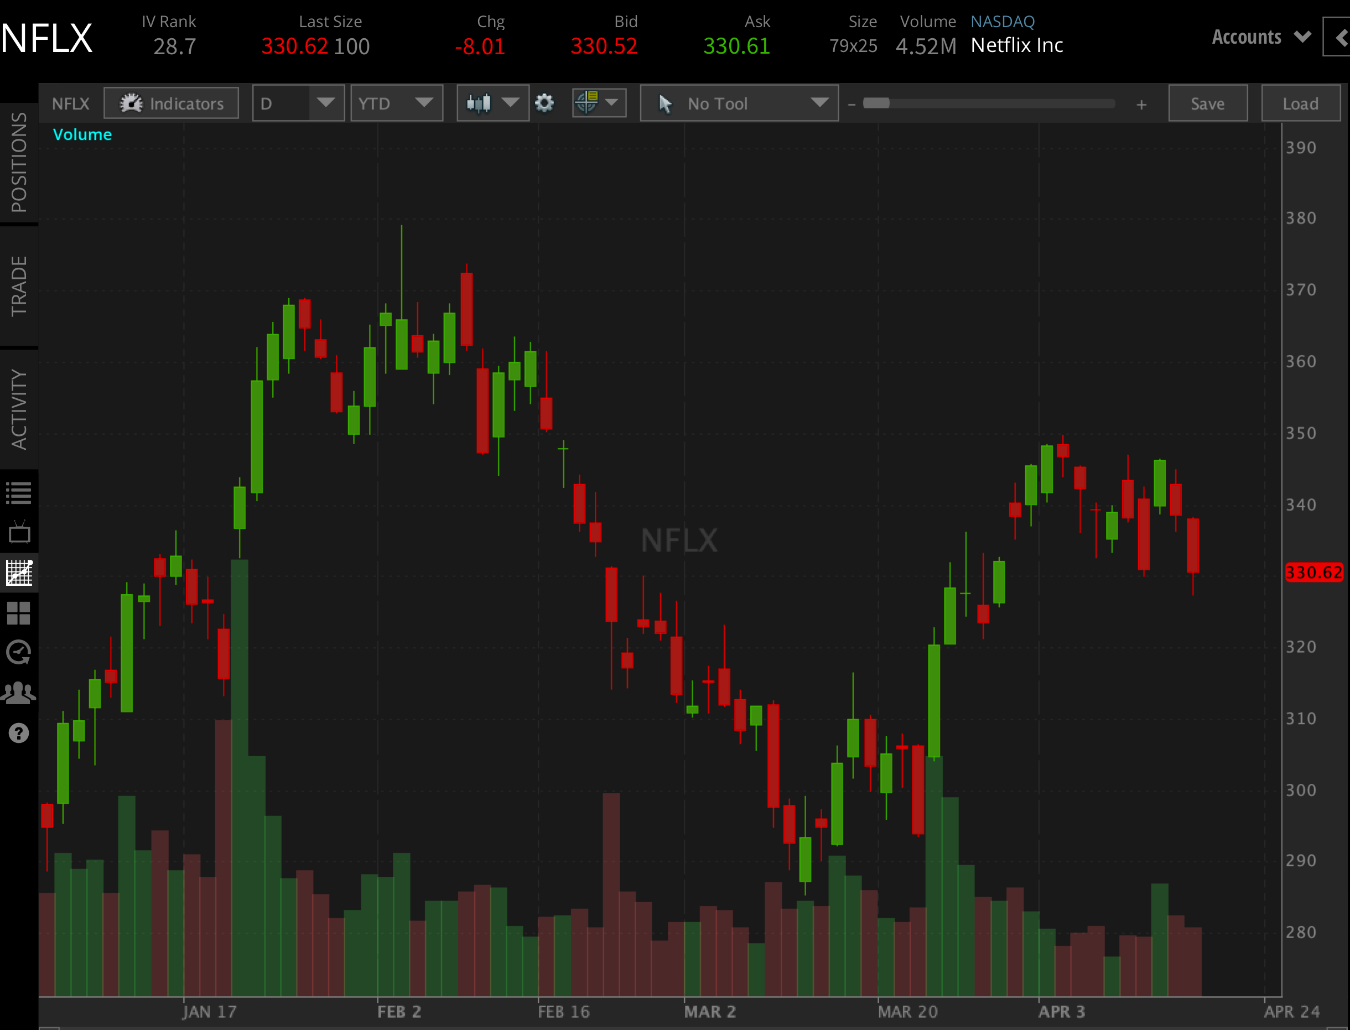Adjust the chart zoom slider handle

pyautogui.click(x=876, y=103)
